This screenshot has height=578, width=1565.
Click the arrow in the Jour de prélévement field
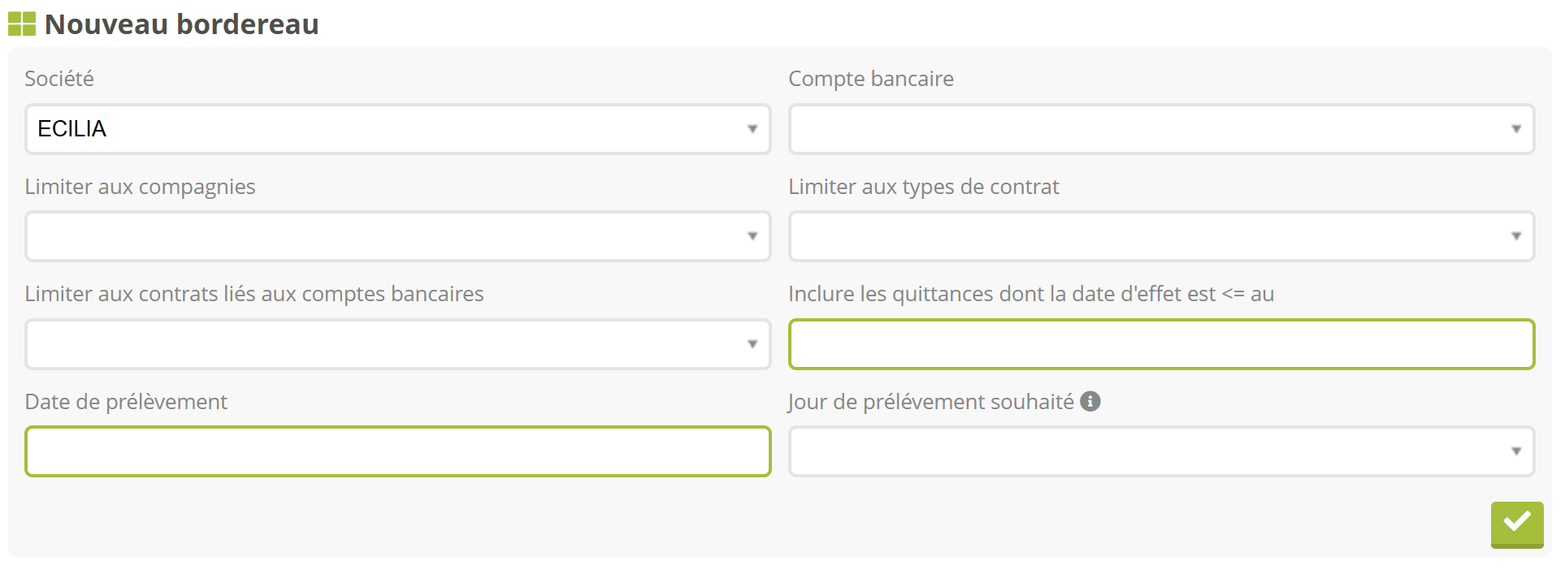click(1516, 451)
